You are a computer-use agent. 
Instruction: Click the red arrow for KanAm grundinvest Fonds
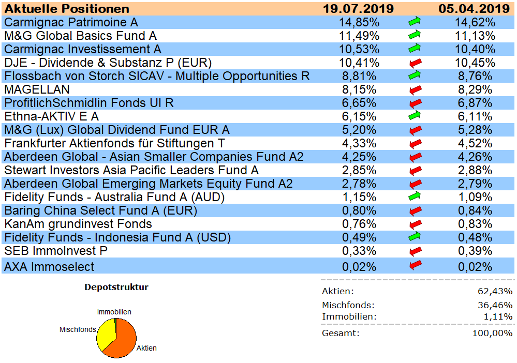(x=415, y=224)
